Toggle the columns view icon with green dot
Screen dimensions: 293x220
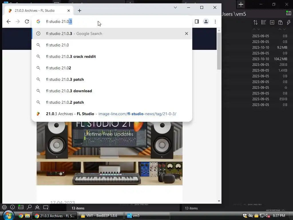click(x=288, y=13)
